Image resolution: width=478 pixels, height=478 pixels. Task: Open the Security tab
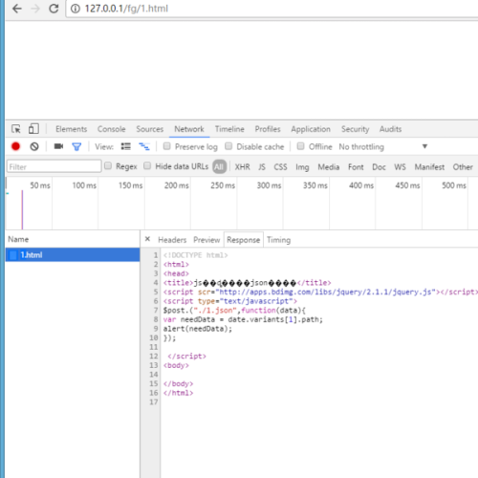[x=356, y=129]
